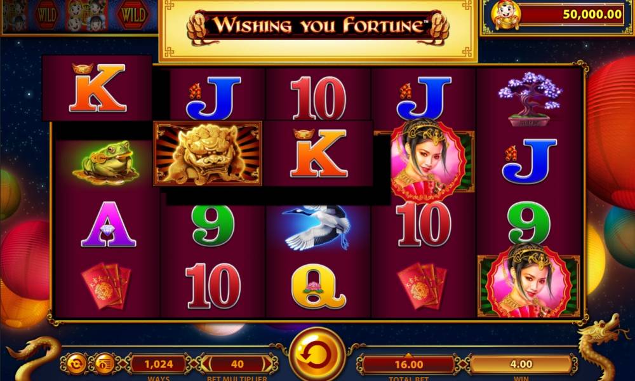Open the autoplay settings icon
Viewport: 635px width, 381px height.
(76, 364)
